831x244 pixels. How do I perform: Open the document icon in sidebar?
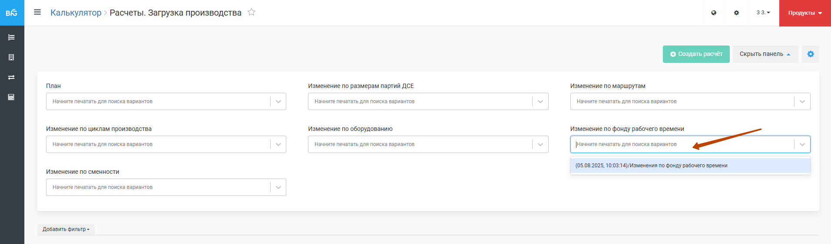coord(11,57)
